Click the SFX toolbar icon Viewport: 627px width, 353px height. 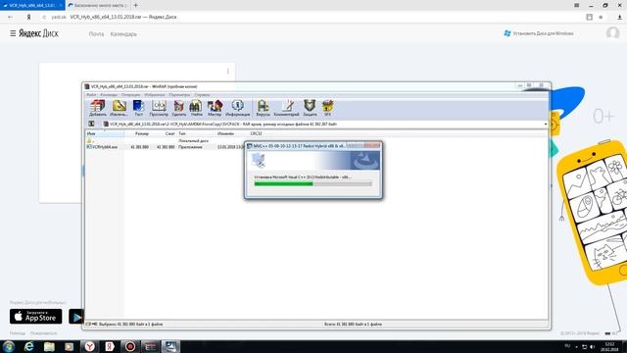(327, 108)
